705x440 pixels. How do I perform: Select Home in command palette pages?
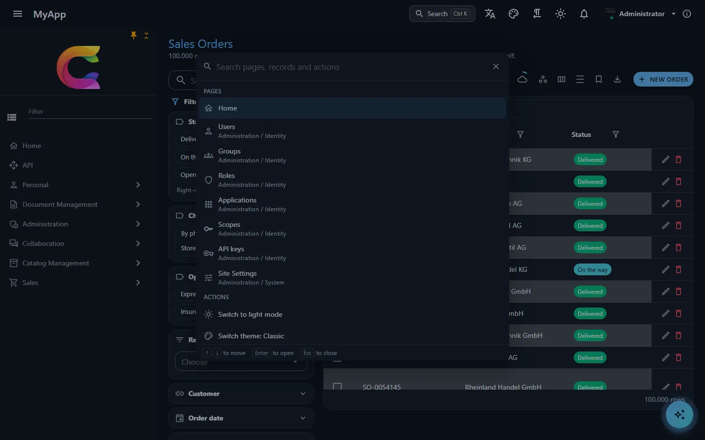coord(352,108)
